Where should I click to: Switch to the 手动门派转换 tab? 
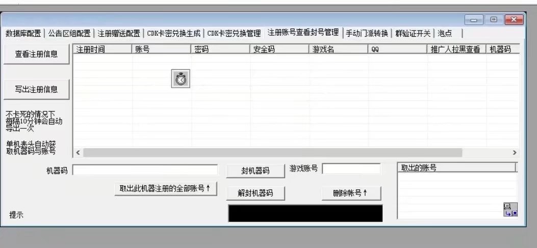[x=367, y=34]
